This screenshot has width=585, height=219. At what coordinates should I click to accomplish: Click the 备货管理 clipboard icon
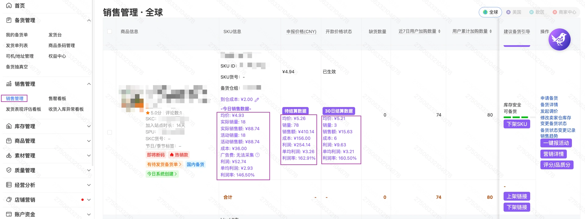tap(9, 20)
